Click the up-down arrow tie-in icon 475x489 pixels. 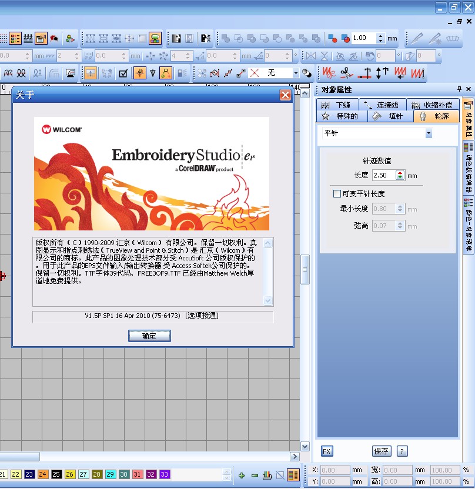382,73
